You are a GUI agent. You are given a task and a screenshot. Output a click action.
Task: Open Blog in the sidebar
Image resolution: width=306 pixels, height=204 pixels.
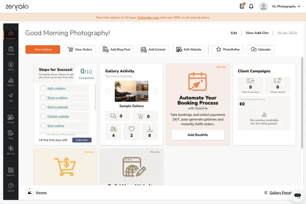click(11, 135)
